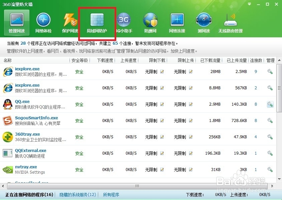Edit upload limit for first iexplore.exe (28MB)
Image resolution: width=282 pixels, height=200 pixels.
[x=191, y=72]
